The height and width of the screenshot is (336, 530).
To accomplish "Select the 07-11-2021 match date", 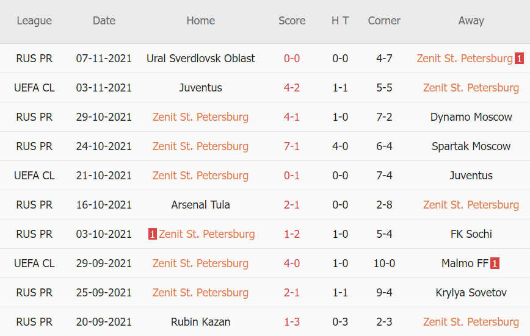I will (104, 59).
